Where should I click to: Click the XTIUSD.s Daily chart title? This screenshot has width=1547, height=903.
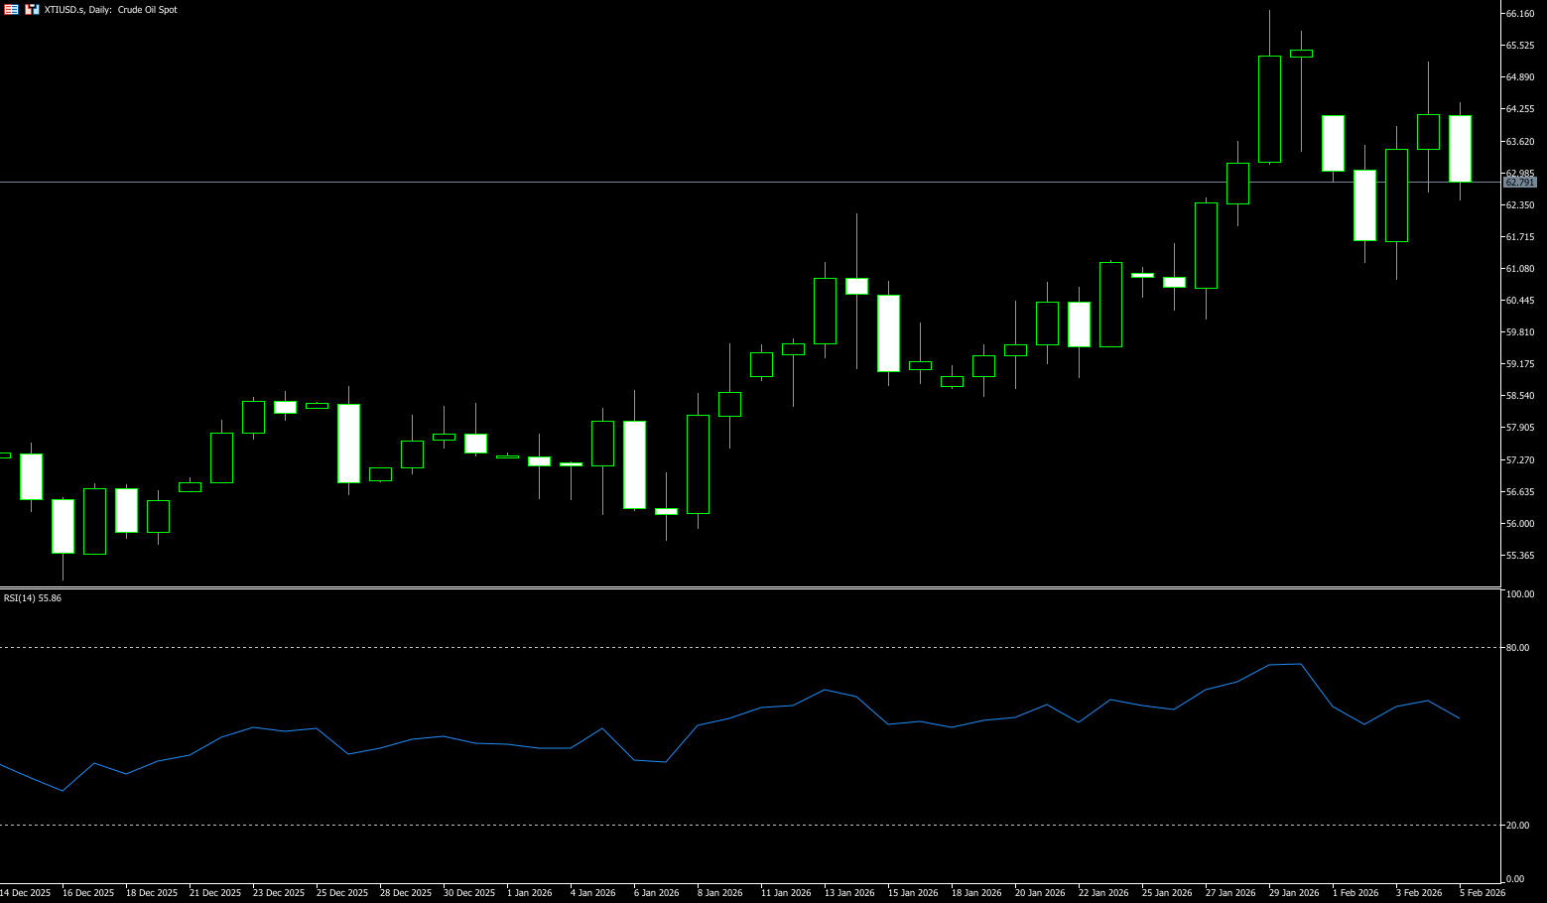click(x=111, y=10)
